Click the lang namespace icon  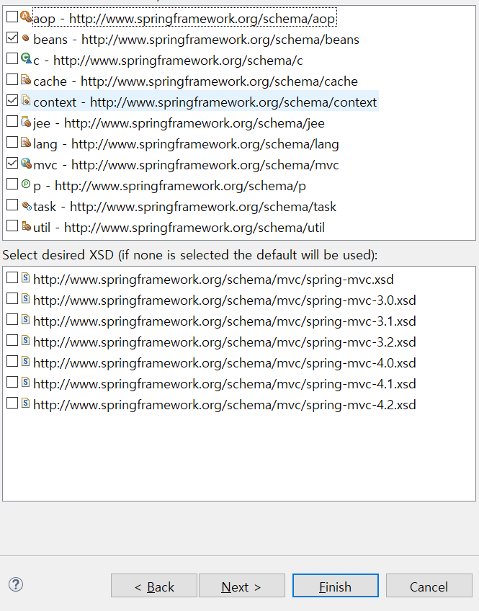26,142
